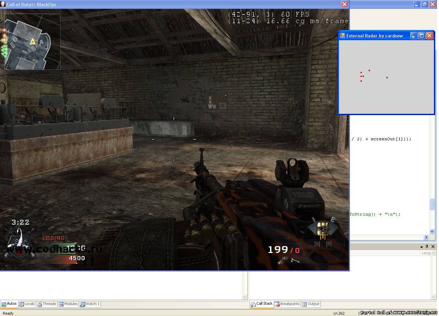Minimize the Visual Studio window

click(x=417, y=4)
